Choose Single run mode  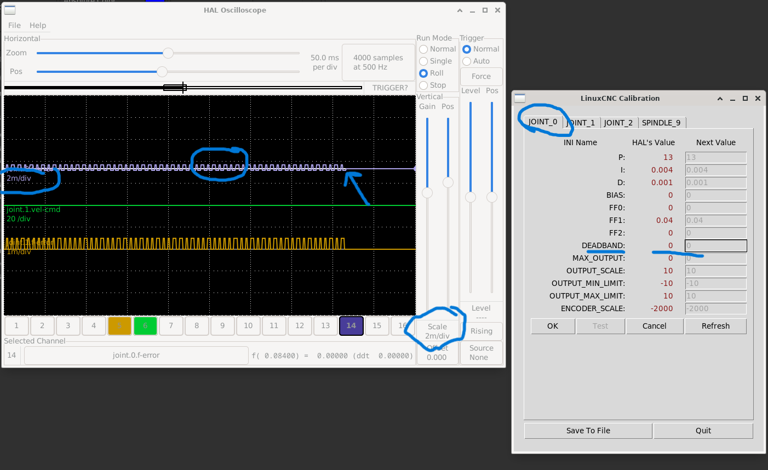[x=423, y=61]
